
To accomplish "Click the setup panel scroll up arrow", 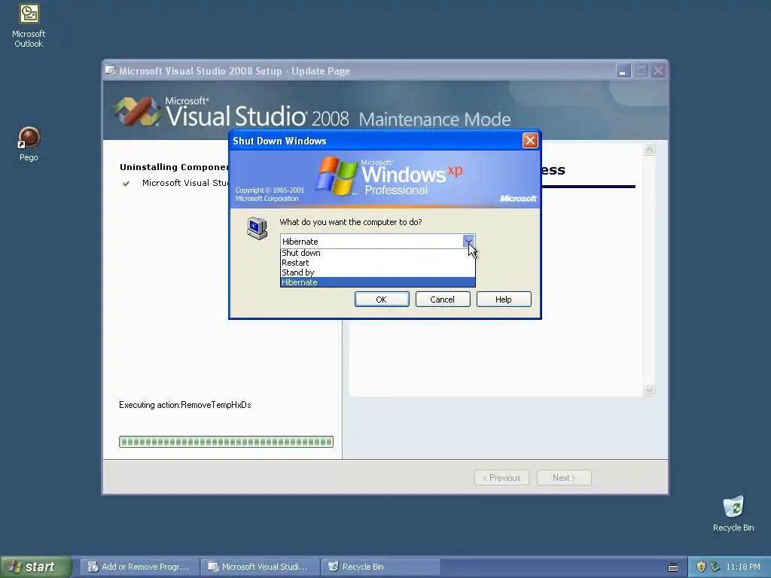I will click(649, 150).
